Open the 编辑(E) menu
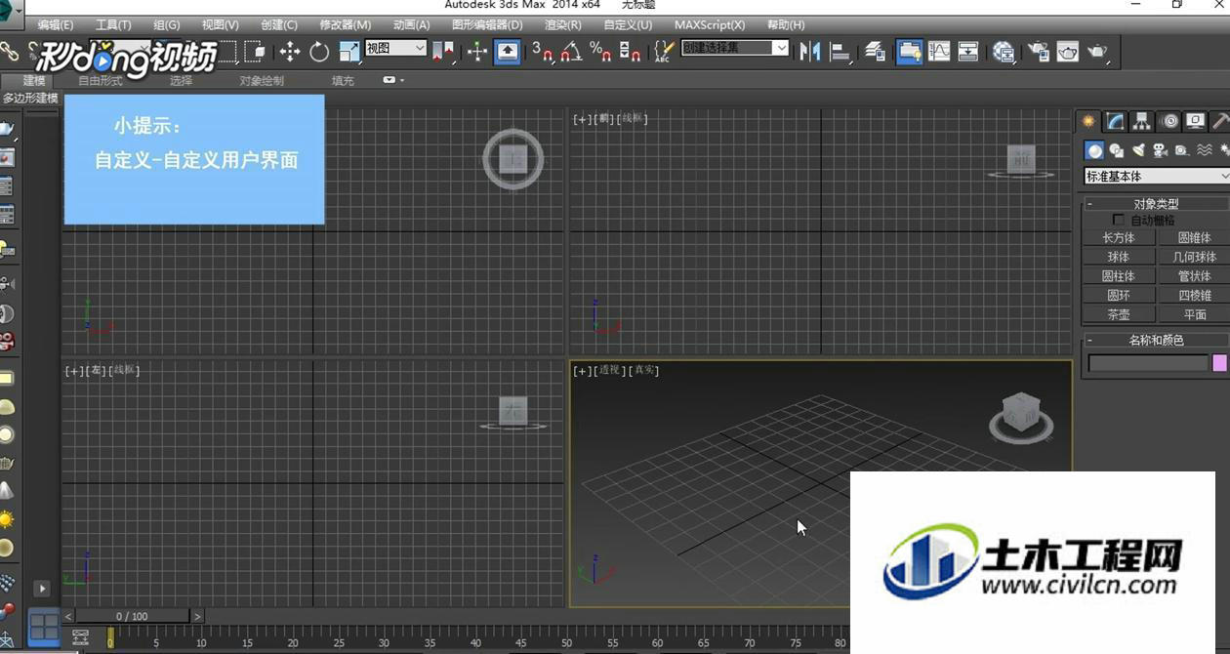 [x=56, y=24]
